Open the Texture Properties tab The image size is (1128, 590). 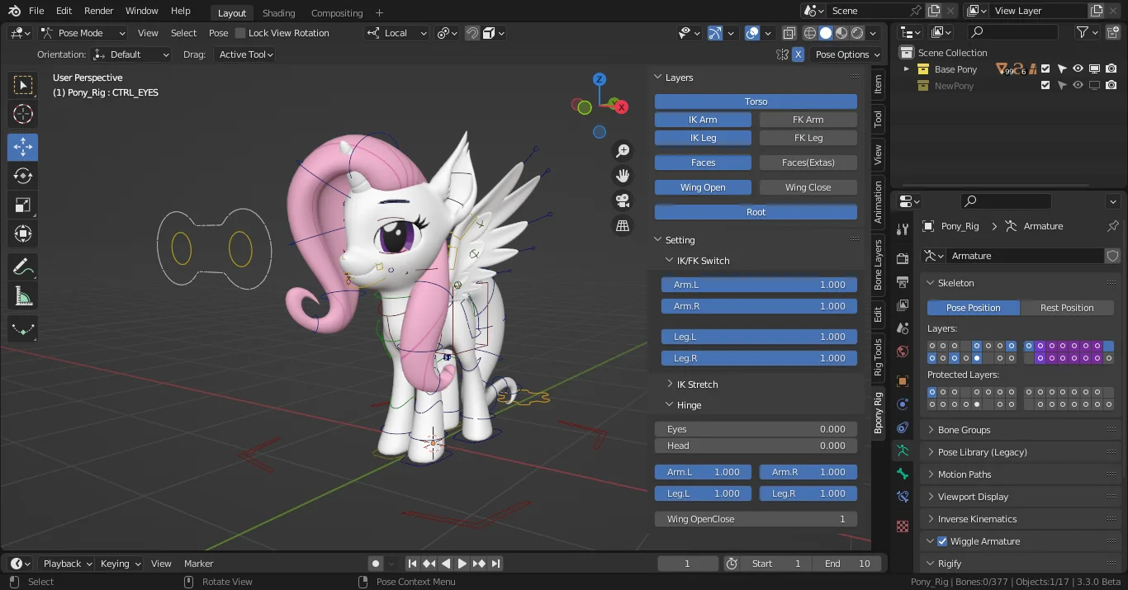point(902,526)
